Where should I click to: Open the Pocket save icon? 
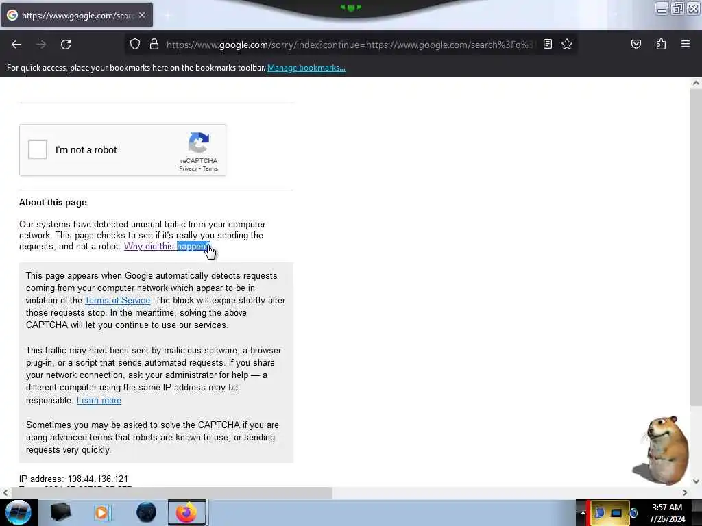[636, 44]
